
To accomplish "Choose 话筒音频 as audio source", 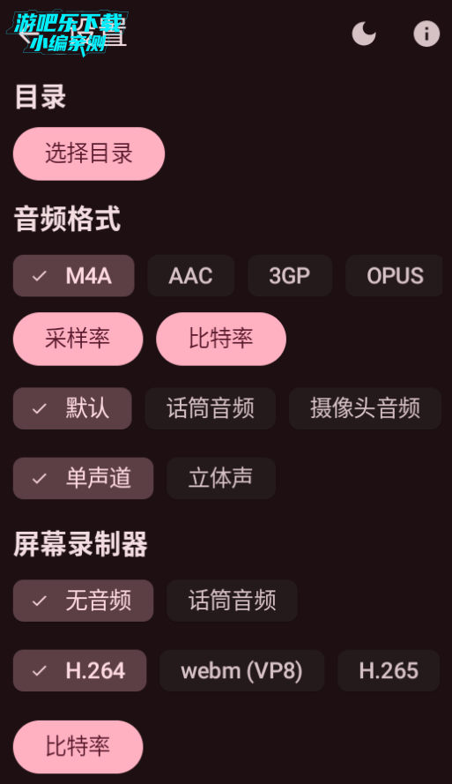I will pos(211,408).
